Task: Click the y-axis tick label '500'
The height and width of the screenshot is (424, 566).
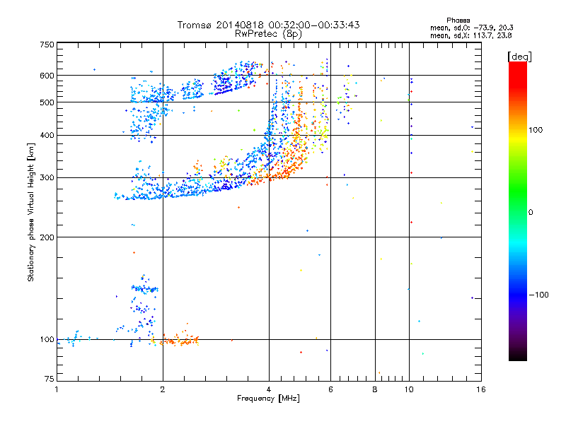Action: (x=47, y=102)
